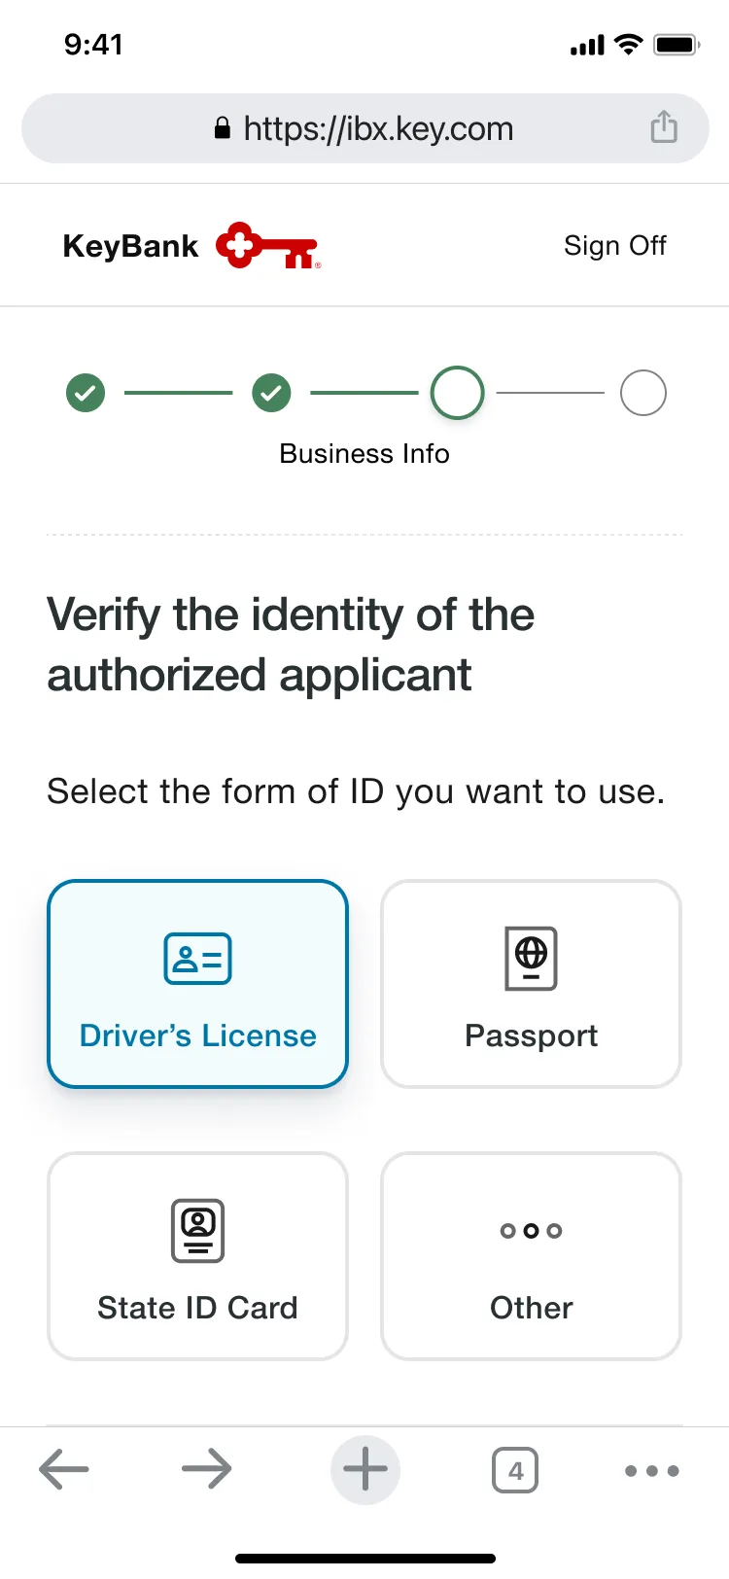Image resolution: width=729 pixels, height=1579 pixels.
Task: Select the Other ID option
Action: 531,1256
